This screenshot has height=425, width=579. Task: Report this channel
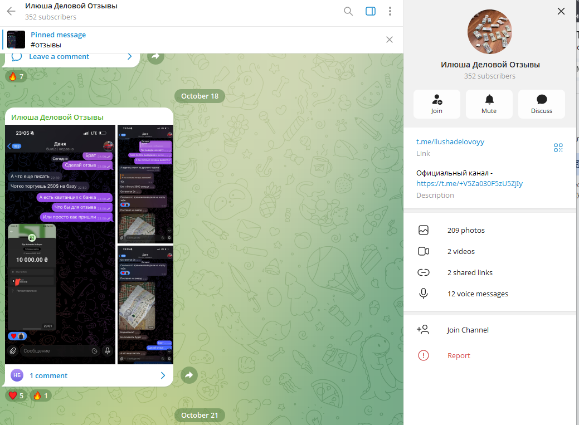[459, 355]
